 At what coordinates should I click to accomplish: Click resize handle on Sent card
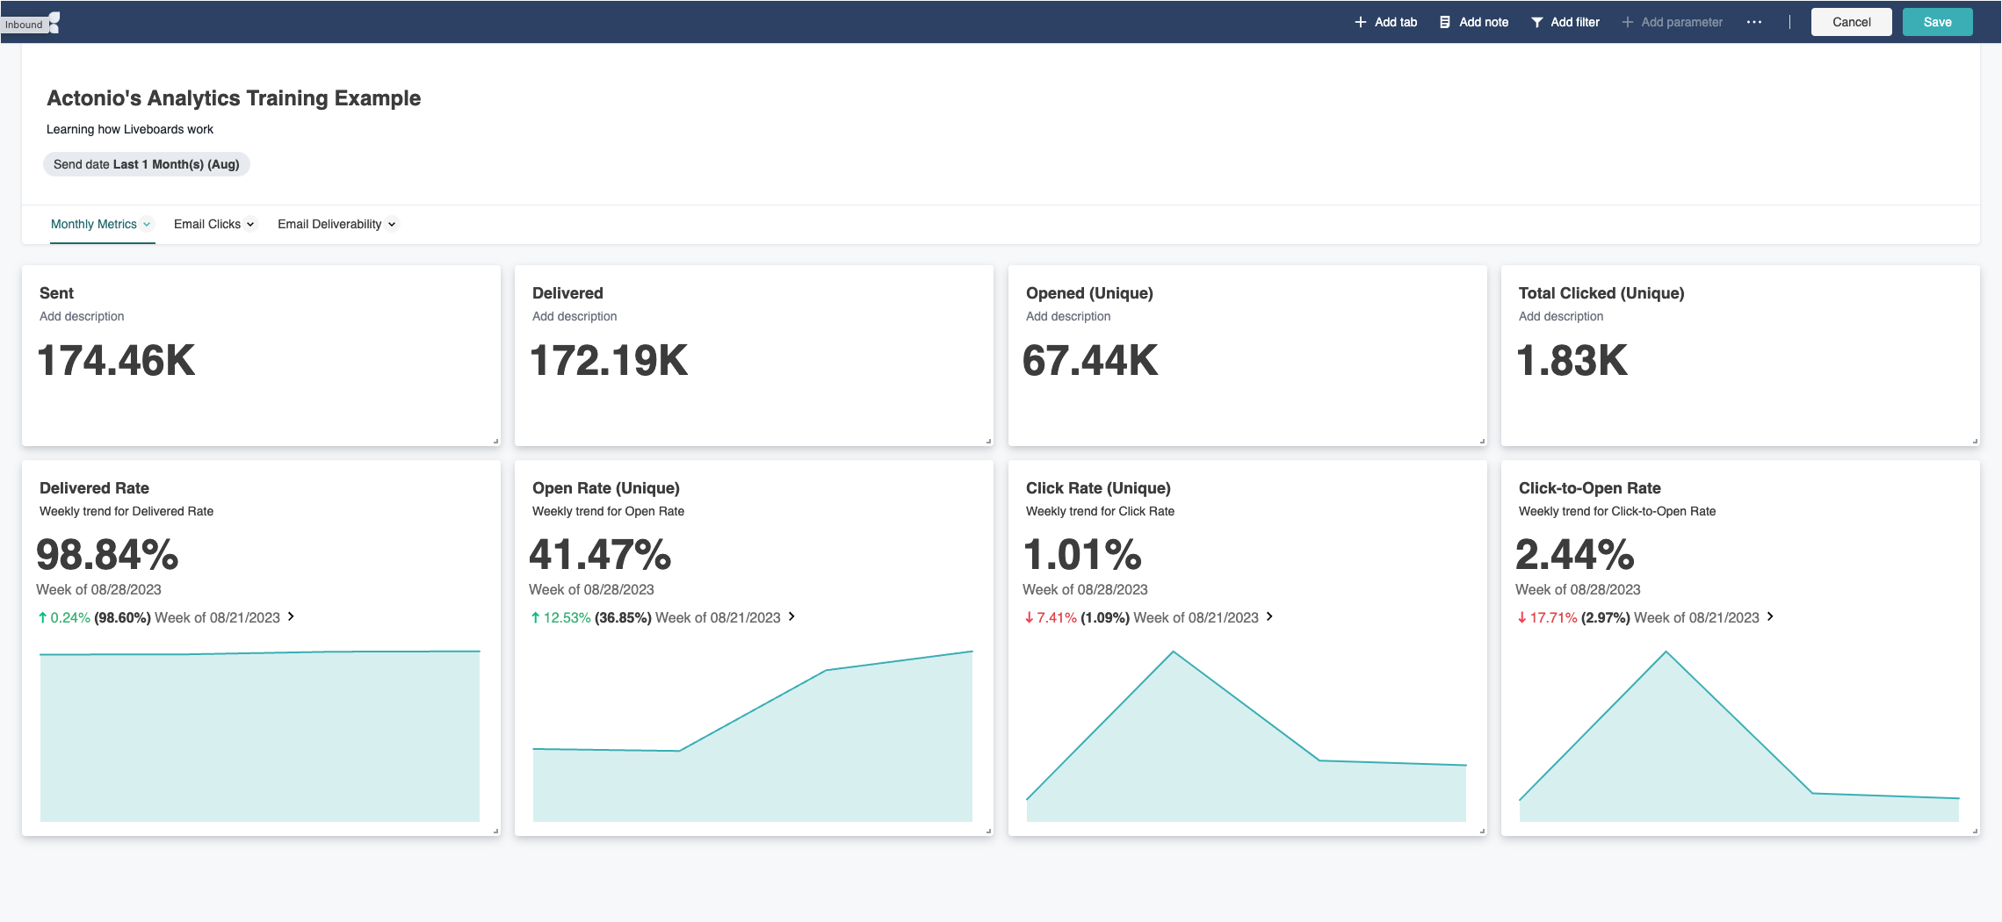(x=495, y=441)
